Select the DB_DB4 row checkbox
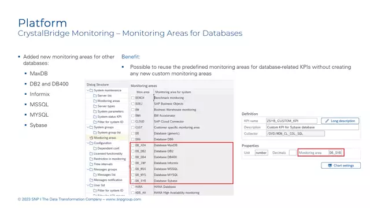 click(133, 157)
